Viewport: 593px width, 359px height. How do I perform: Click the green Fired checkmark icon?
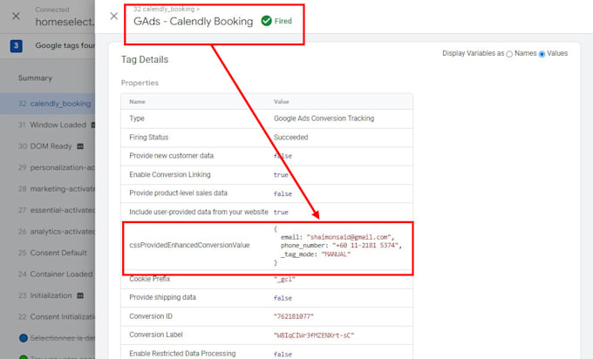click(266, 21)
